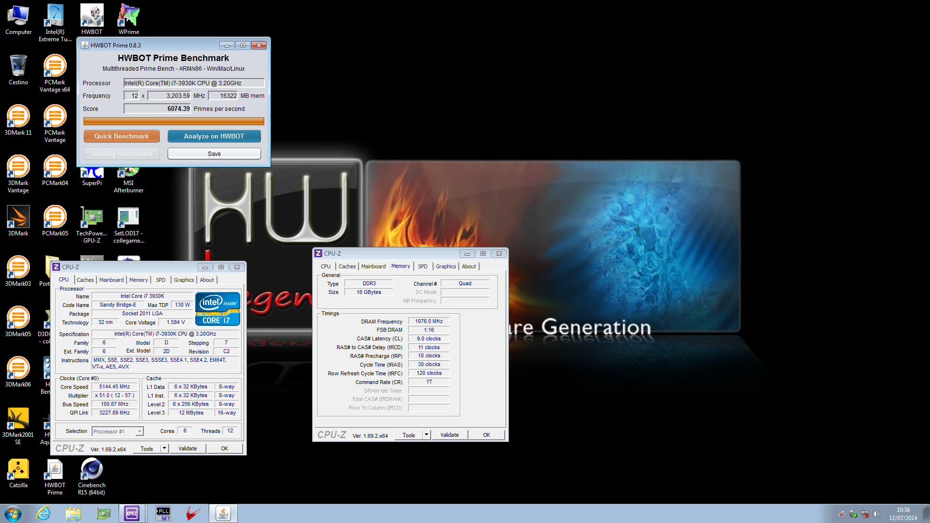Switch to About tab in right CPU-Z
This screenshot has height=523, width=930.
469,266
